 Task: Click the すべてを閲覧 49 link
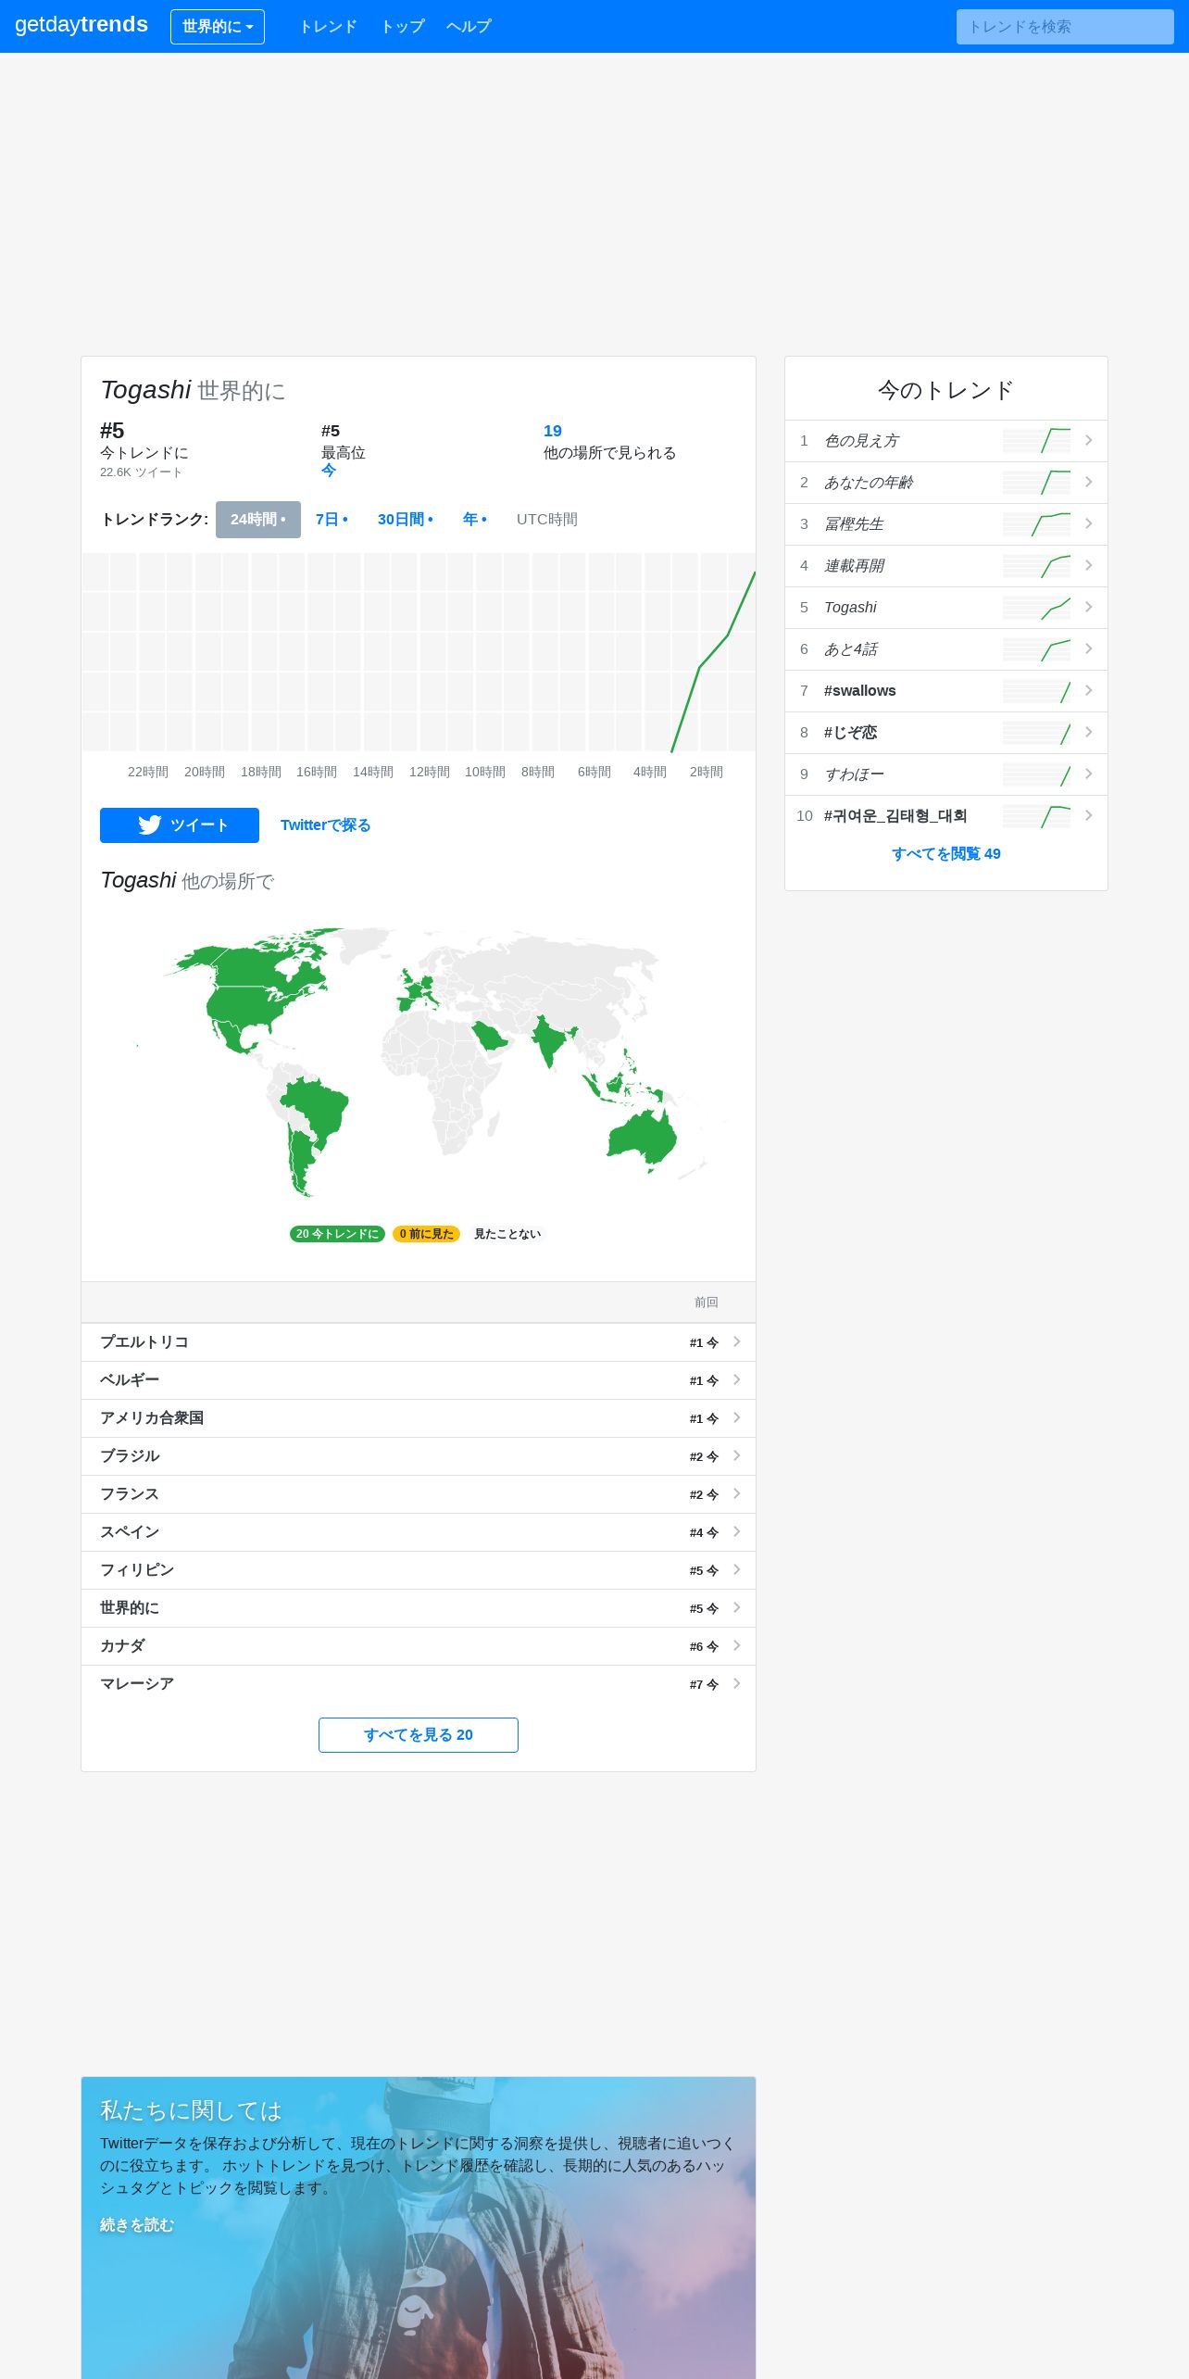(x=946, y=854)
